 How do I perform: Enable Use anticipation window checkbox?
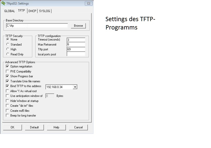pyautogui.click(x=7, y=96)
